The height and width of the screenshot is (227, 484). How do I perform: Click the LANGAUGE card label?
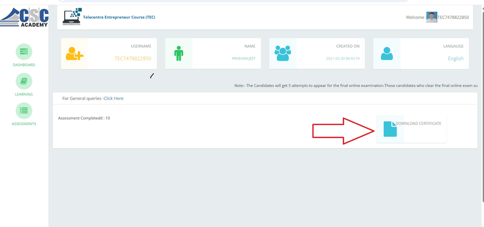tap(453, 46)
